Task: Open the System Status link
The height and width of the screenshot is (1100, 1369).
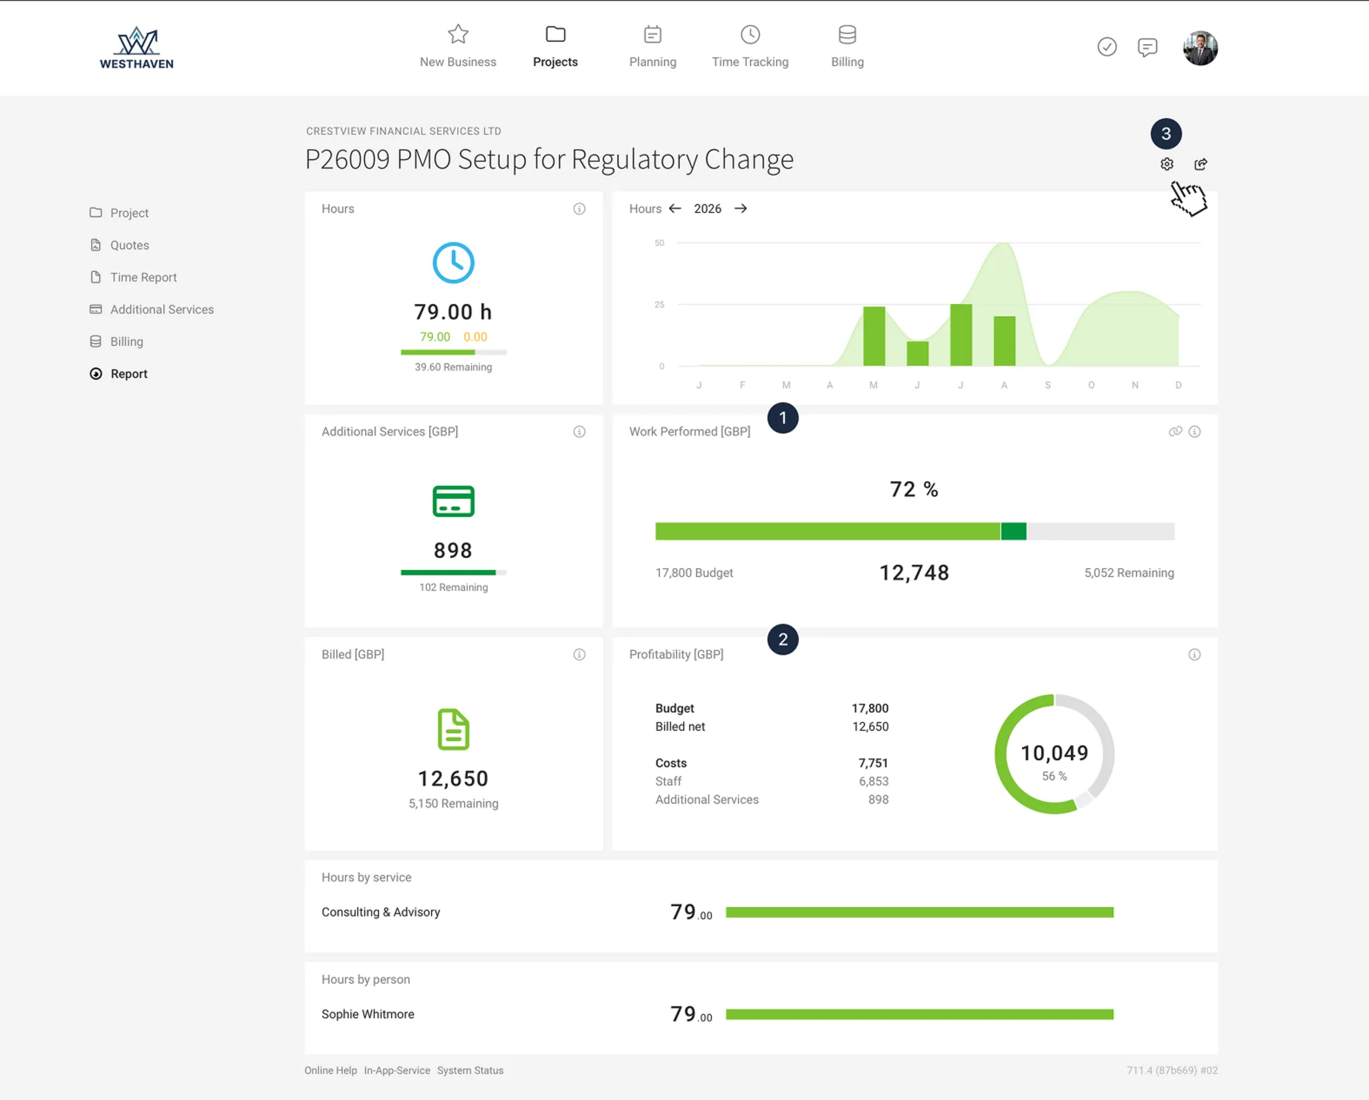Action: click(470, 1070)
